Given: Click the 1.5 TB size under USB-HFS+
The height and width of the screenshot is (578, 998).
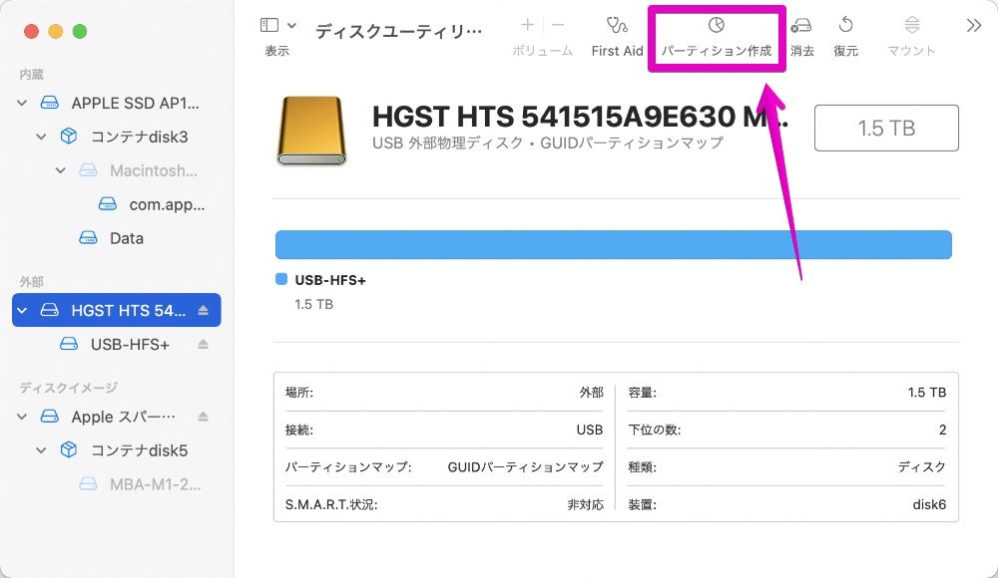Looking at the screenshot, I should (x=313, y=304).
